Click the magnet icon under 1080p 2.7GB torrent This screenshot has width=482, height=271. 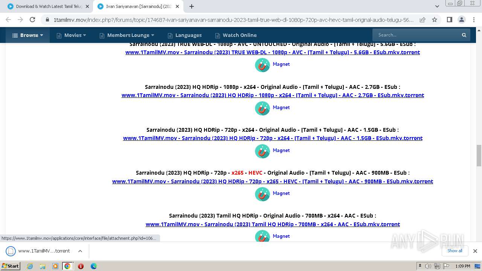(x=262, y=108)
